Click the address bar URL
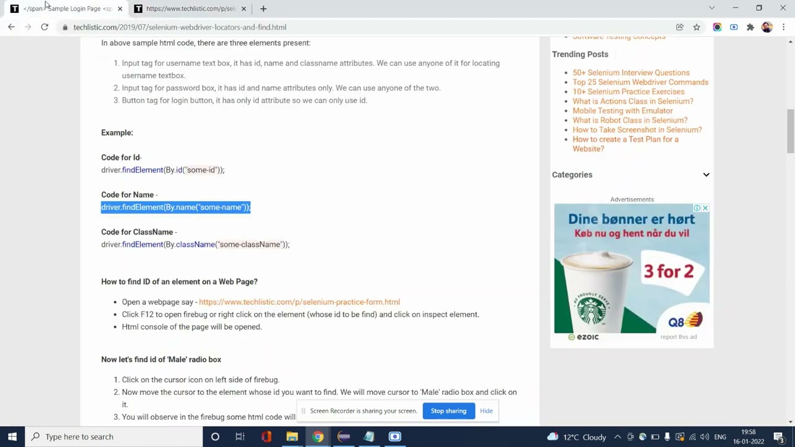 [x=179, y=27]
